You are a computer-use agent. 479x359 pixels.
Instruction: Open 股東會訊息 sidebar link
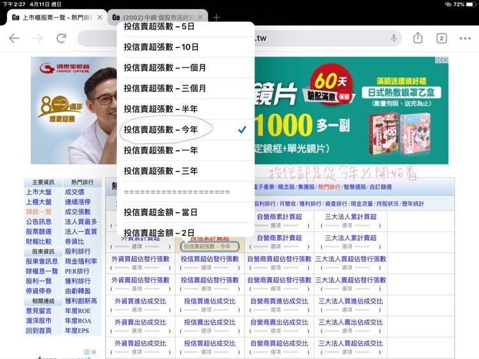42,261
